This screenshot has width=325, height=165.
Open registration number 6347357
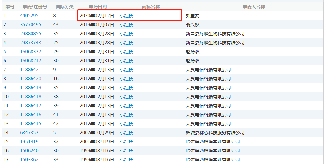[29, 133]
